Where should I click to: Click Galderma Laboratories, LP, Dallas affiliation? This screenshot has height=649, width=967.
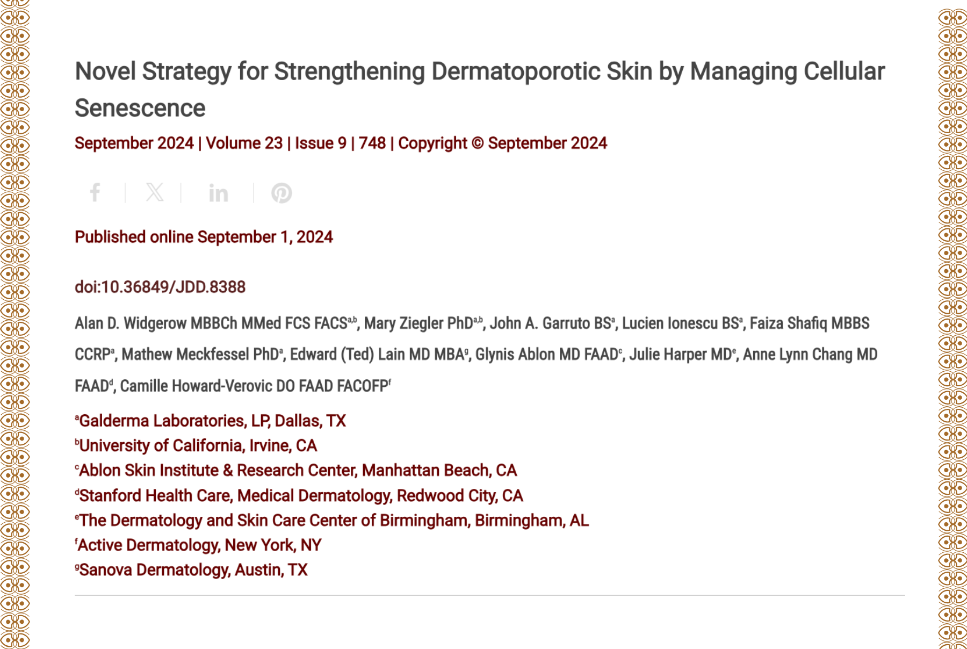(212, 421)
